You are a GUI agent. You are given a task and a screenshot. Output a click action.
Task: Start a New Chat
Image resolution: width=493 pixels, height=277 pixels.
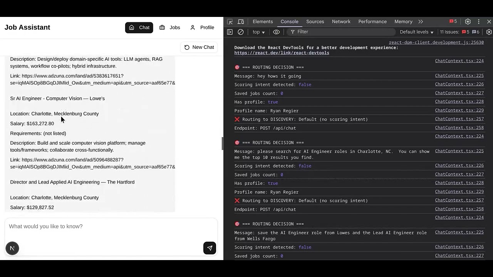tap(199, 47)
